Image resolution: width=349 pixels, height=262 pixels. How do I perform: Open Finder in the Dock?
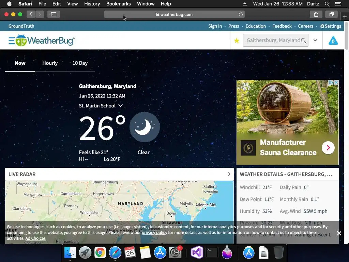point(70,253)
